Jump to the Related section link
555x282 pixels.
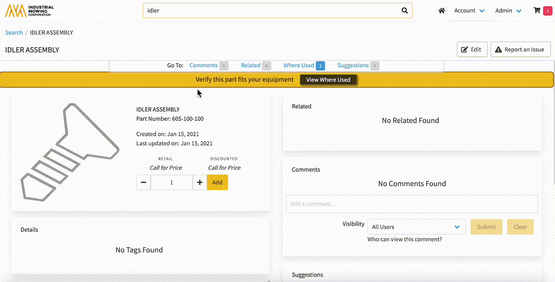[250, 65]
